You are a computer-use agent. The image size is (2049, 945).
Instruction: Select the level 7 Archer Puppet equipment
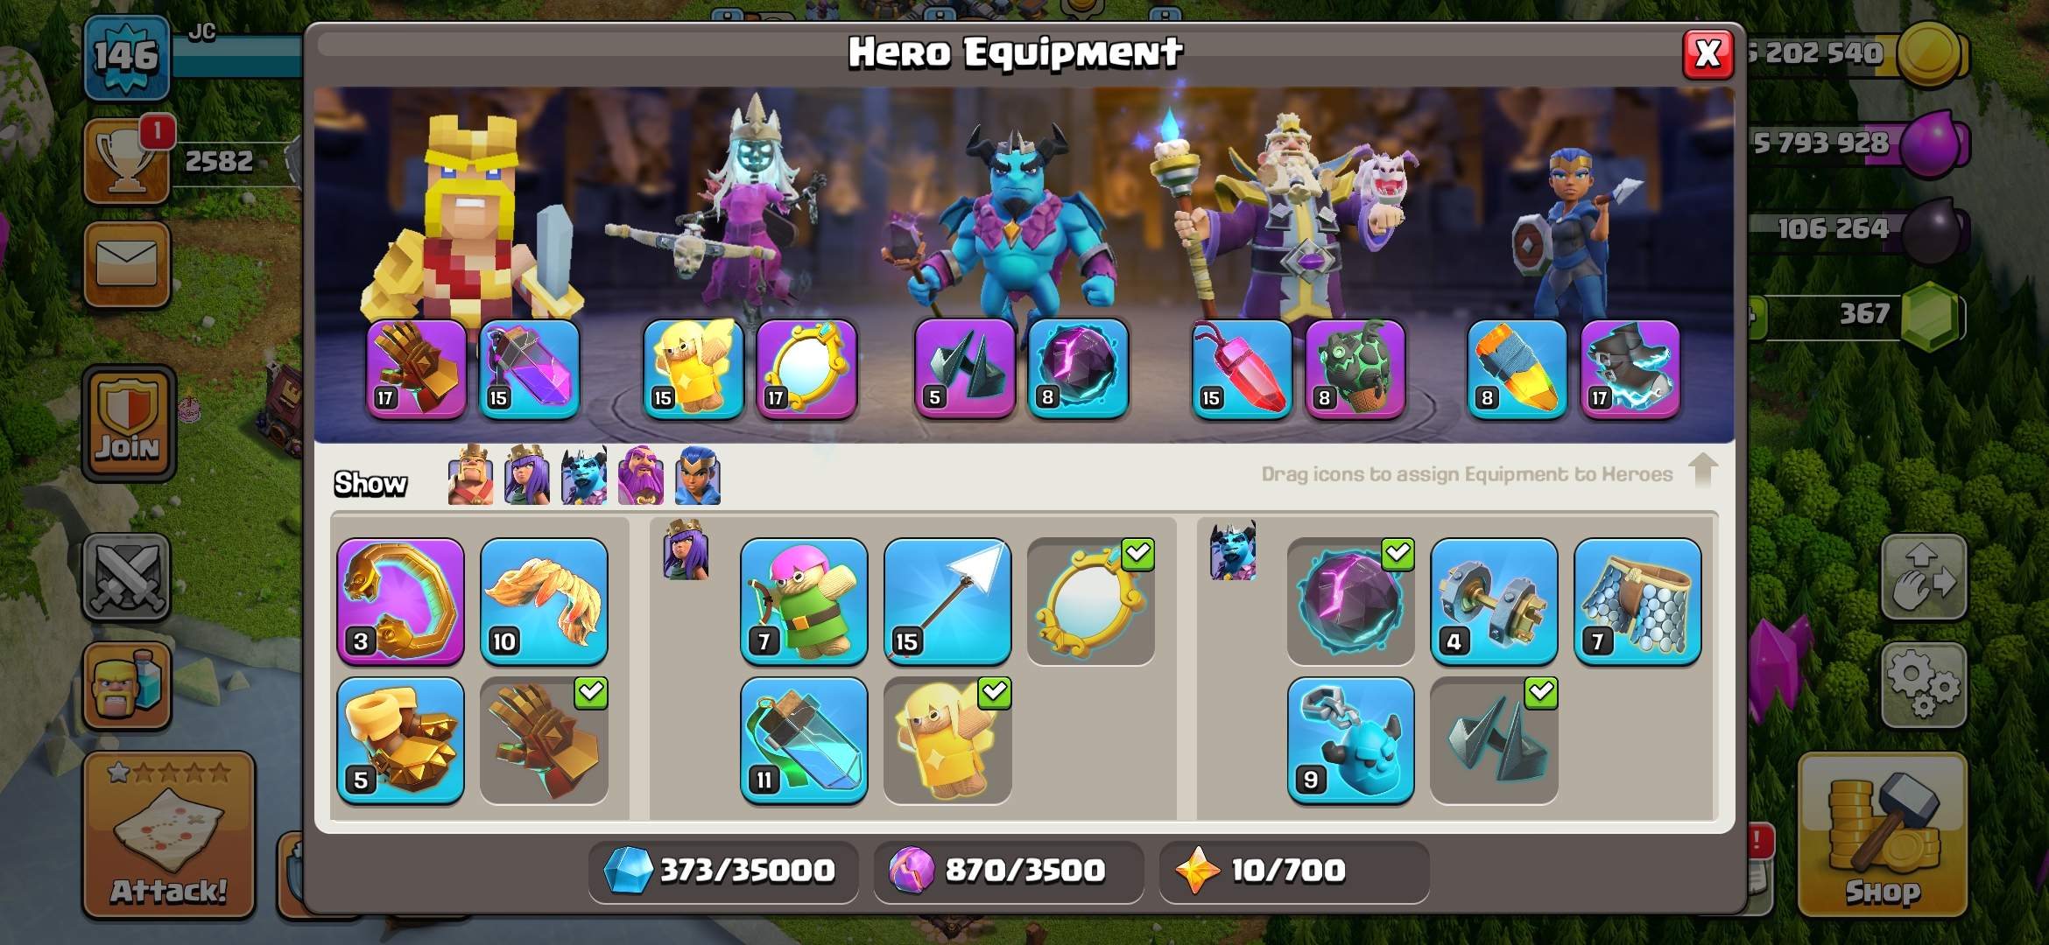click(804, 602)
